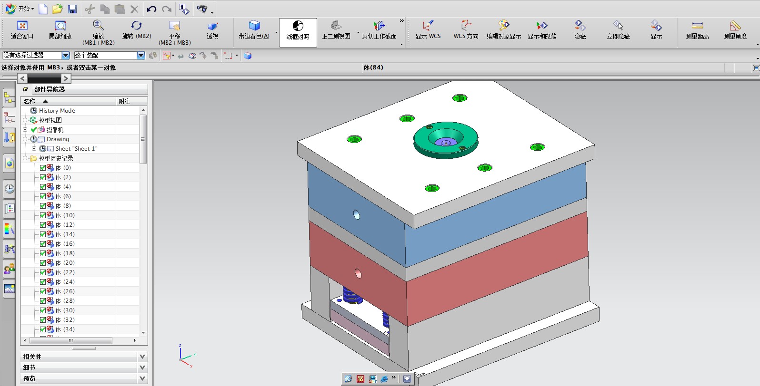Click 带边着色 shaded with edges
This screenshot has height=386, width=760.
[x=254, y=30]
